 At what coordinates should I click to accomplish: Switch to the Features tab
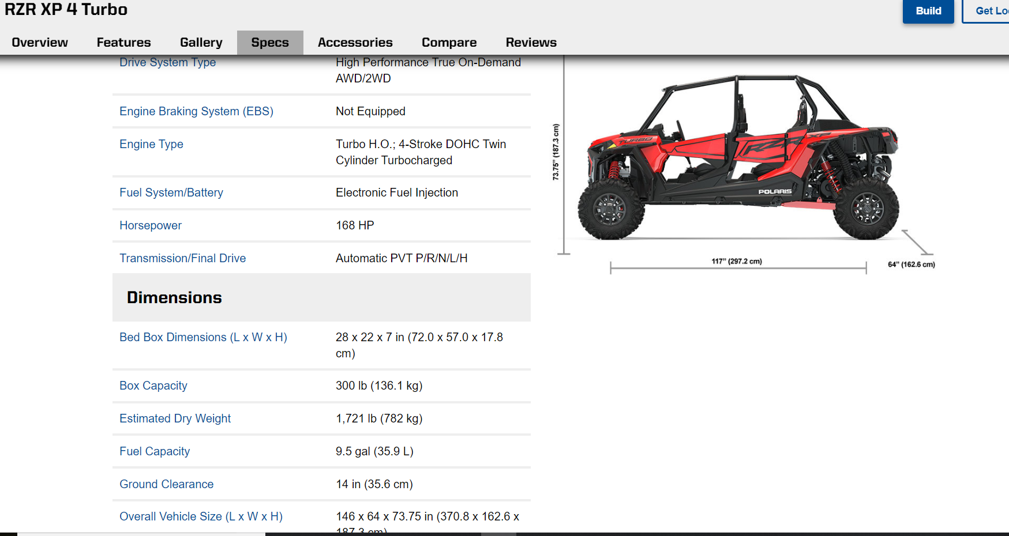click(124, 43)
